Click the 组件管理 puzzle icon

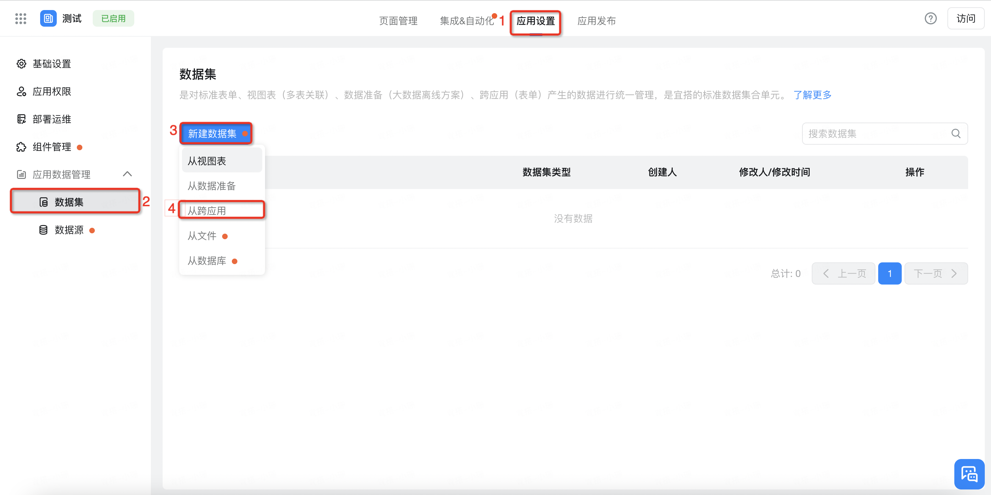[21, 147]
